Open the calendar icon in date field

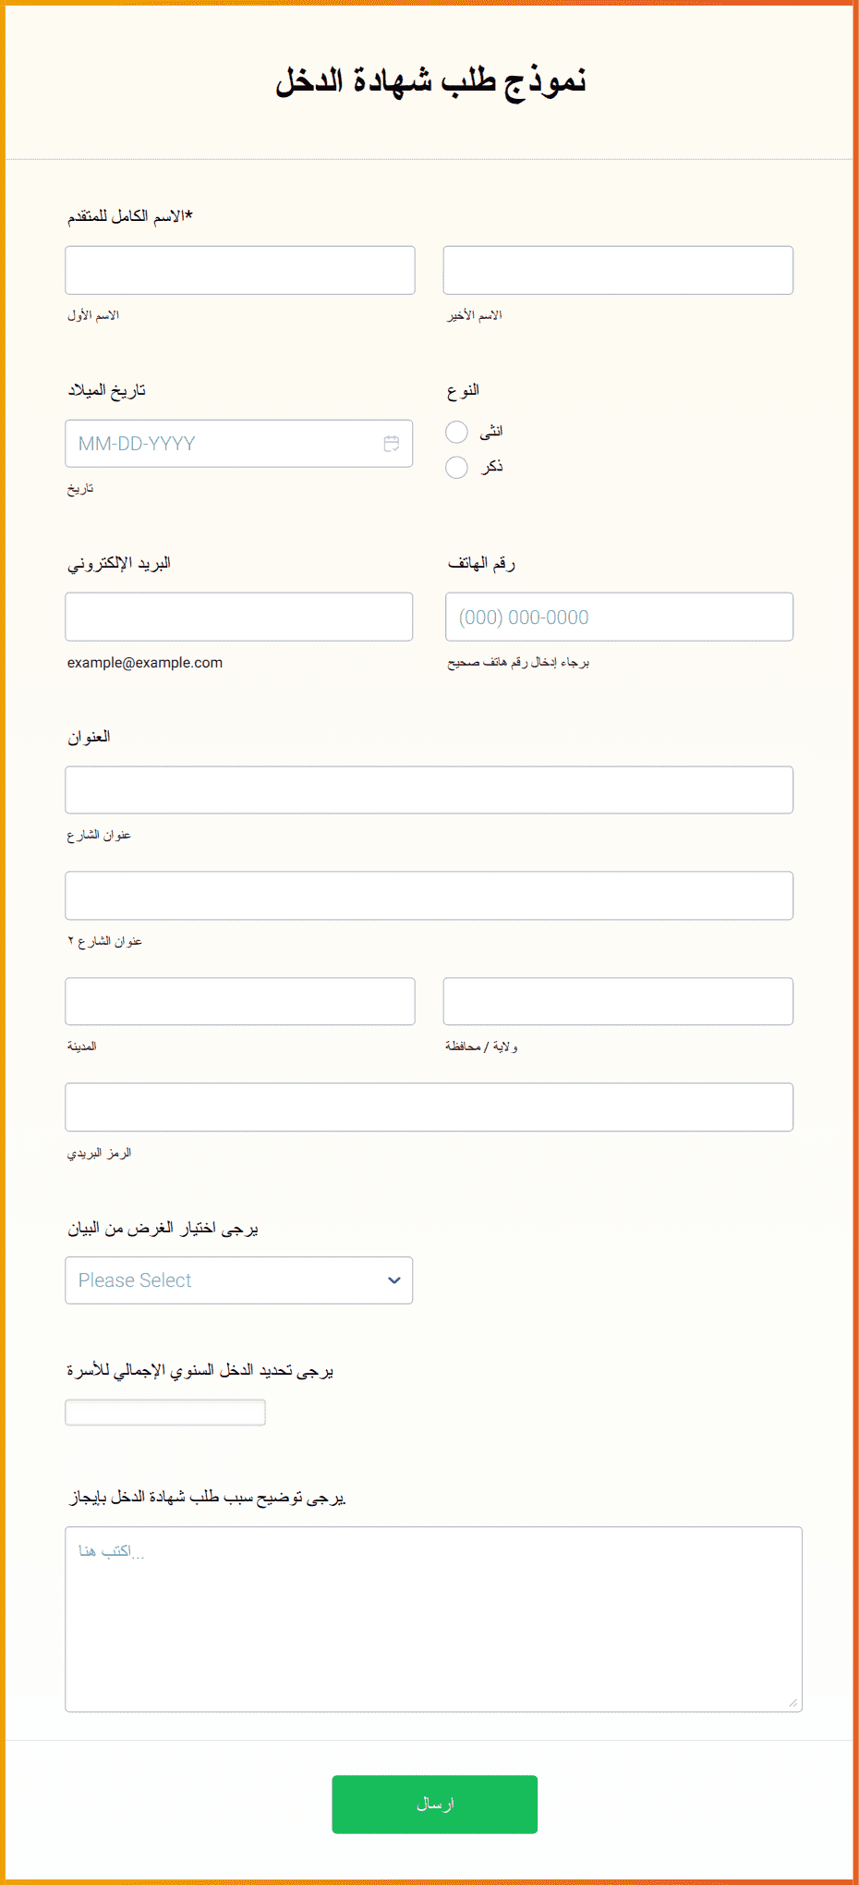click(392, 444)
